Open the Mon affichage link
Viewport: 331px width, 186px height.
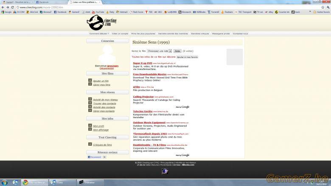101,130
